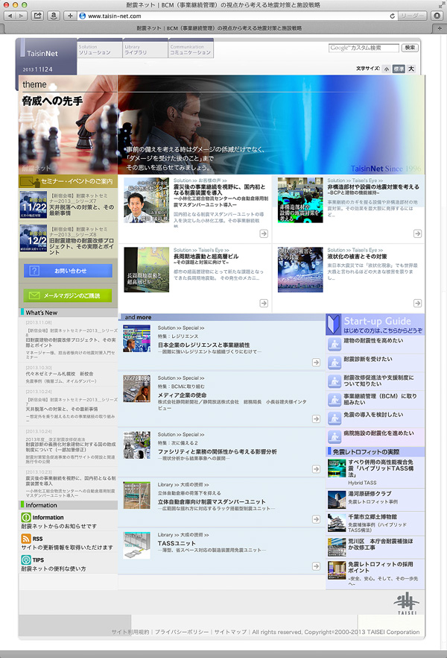Click セミナー・イベントのご案内 header
Viewport: 447px width, 658px height.
pyautogui.click(x=69, y=181)
